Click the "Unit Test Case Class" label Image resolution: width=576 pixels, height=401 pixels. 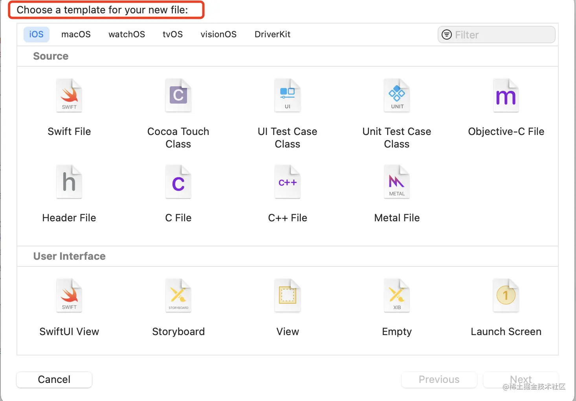pyautogui.click(x=397, y=138)
